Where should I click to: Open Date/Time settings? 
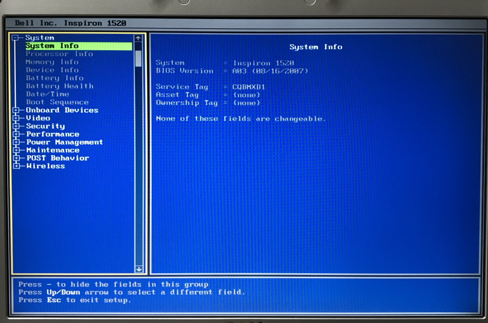47,94
